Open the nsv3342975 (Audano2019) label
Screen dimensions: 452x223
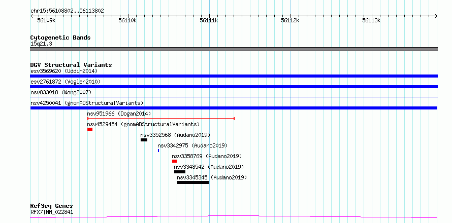(192, 145)
